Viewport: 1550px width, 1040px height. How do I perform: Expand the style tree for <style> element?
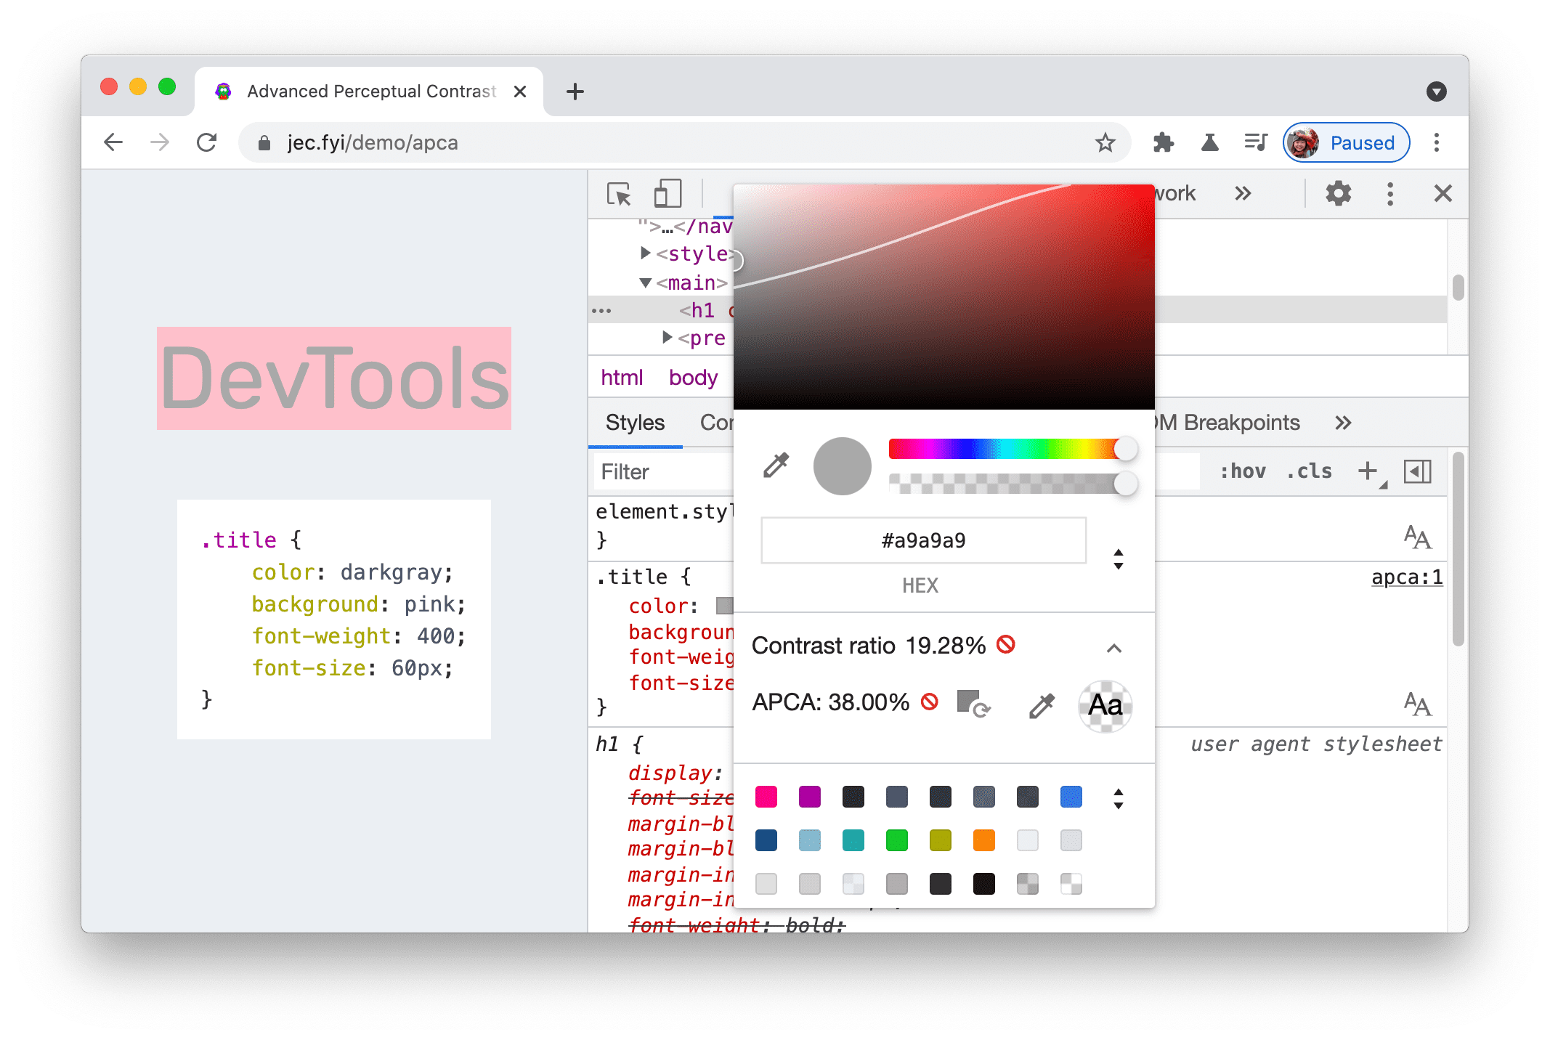coord(646,253)
